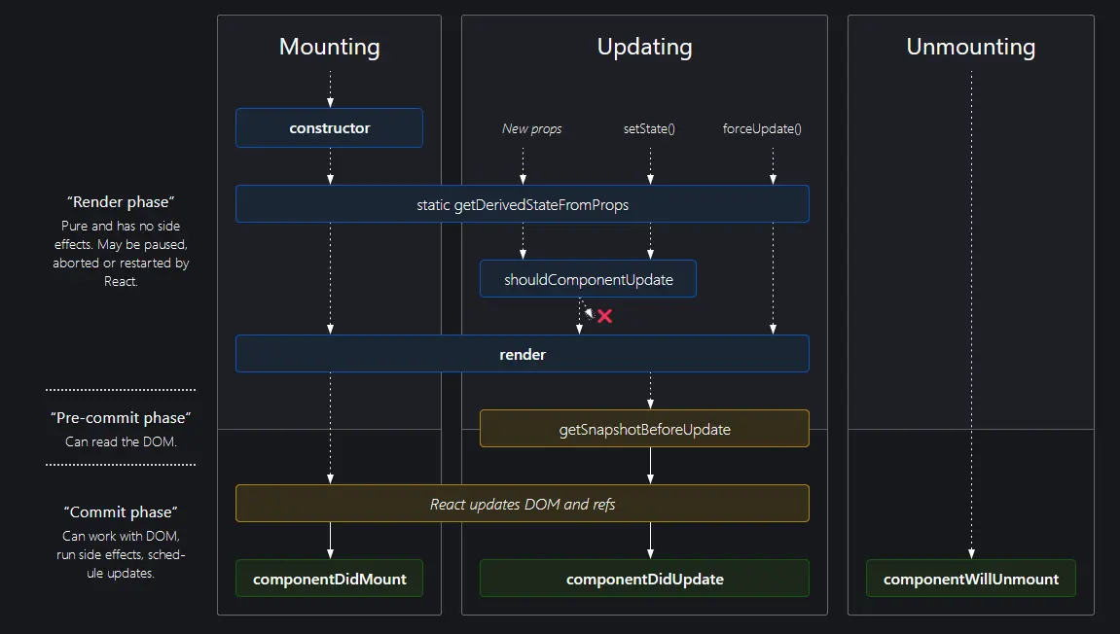Screen dimensions: 1120x634
Task: Select the render method bar
Action: tap(522, 354)
